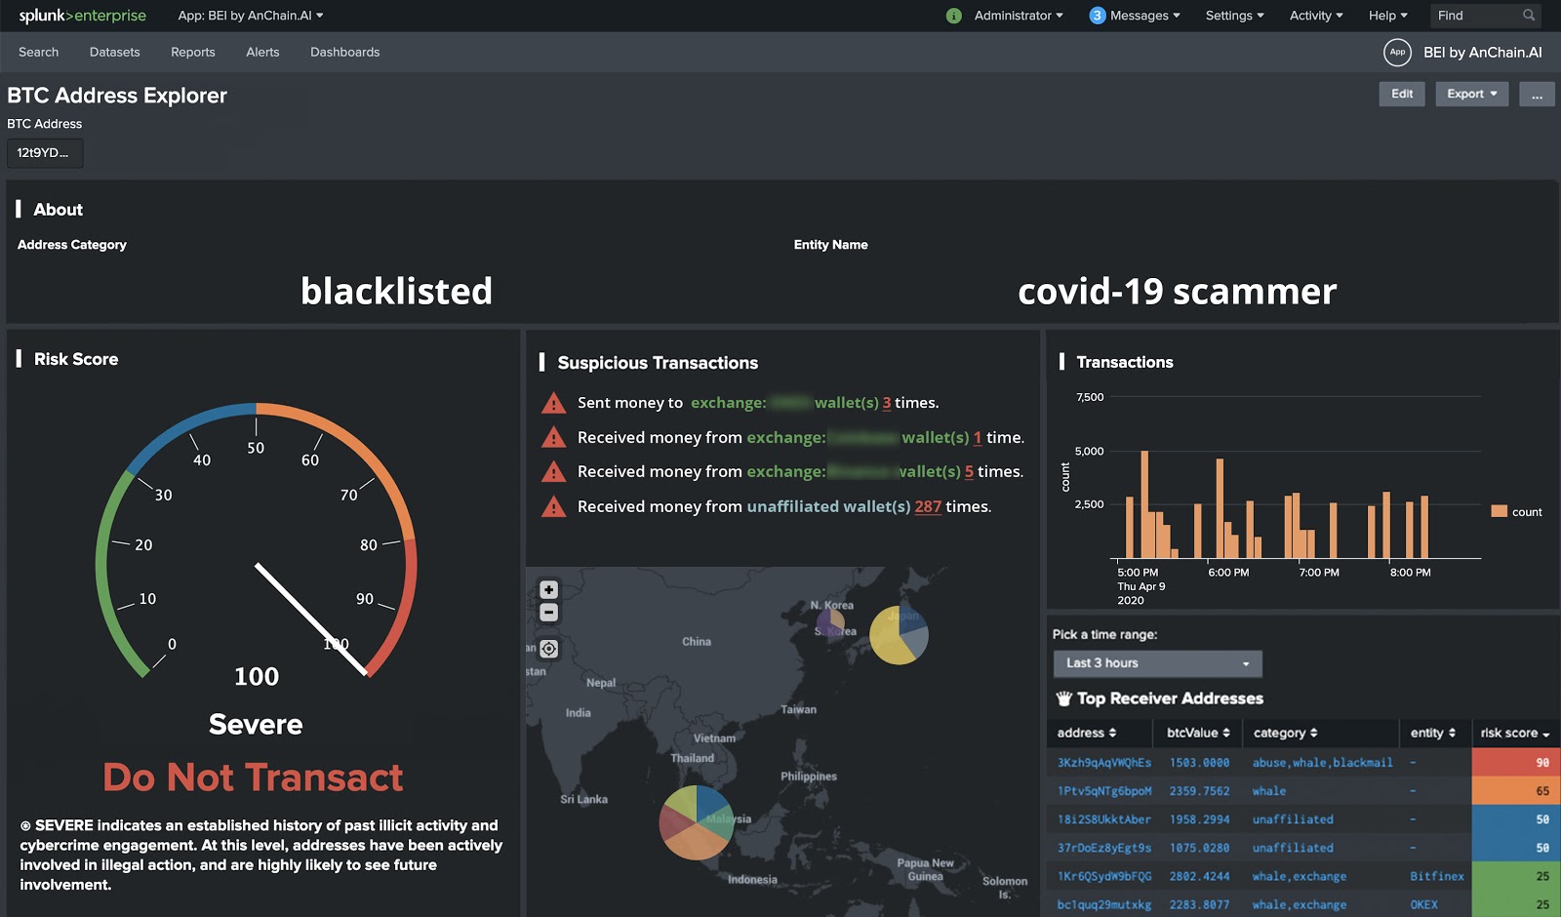Screen dimensions: 1561x917
Task: Click the round App icon beside BEI by AnChain.AI
Action: (1397, 53)
